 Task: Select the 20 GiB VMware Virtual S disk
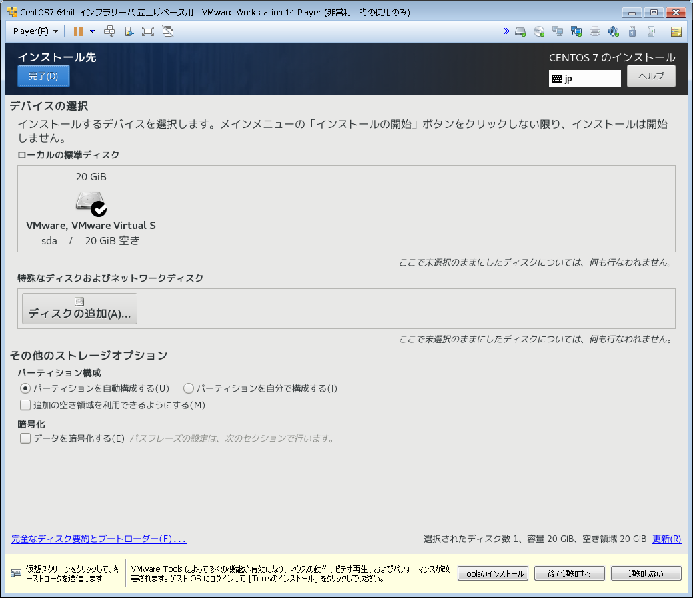pos(91,208)
